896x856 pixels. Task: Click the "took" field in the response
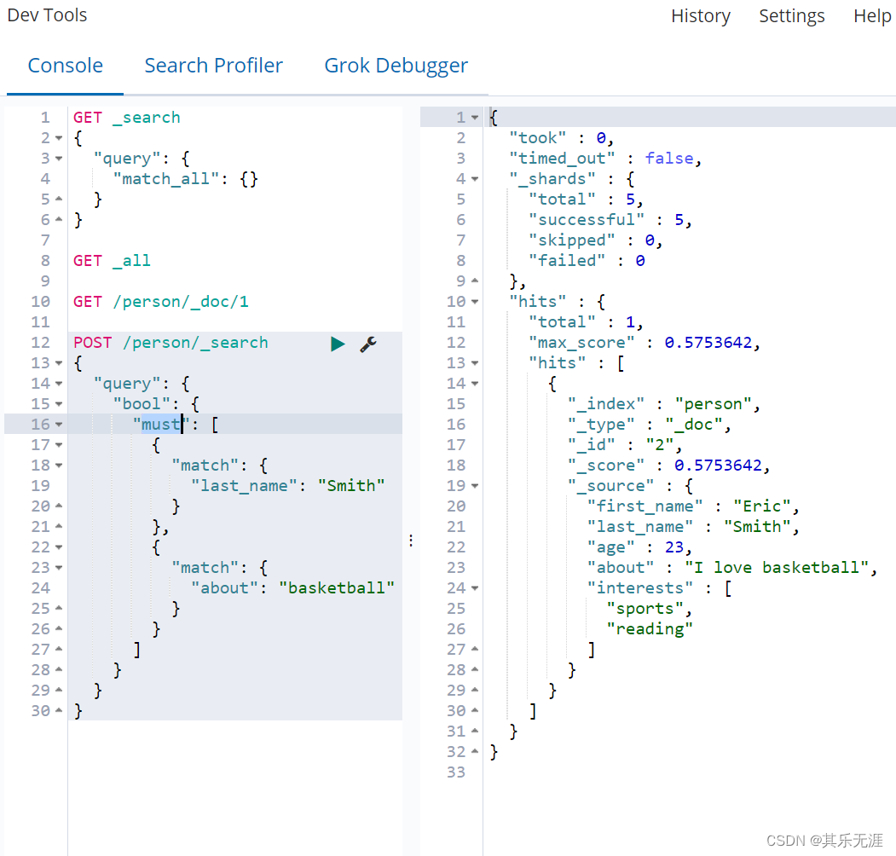tap(538, 138)
